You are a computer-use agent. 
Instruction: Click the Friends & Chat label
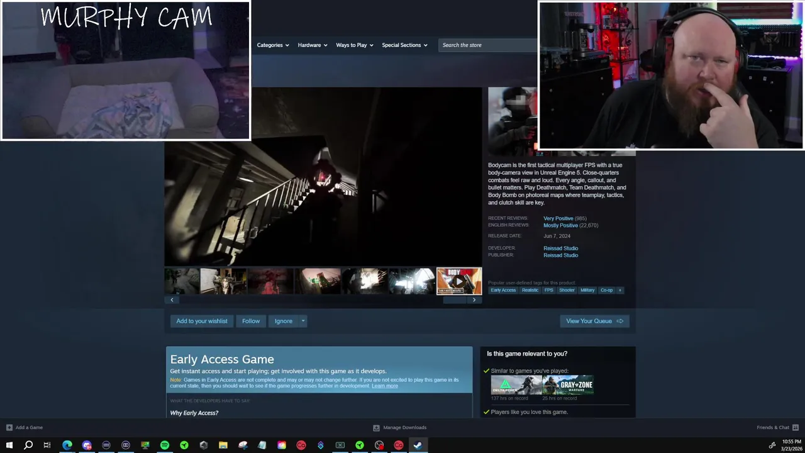click(773, 427)
